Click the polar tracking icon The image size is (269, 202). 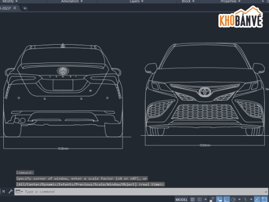(x=233, y=199)
